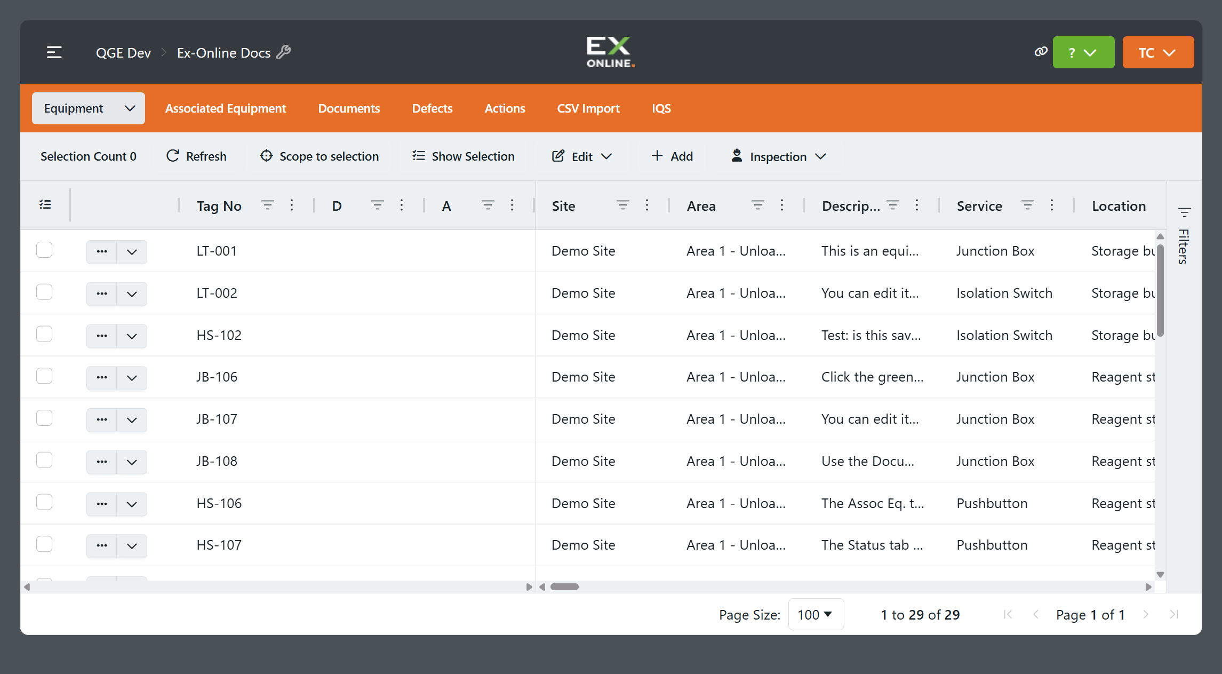This screenshot has height=674, width=1222.
Task: Open the D column filter icon
Action: click(x=378, y=205)
